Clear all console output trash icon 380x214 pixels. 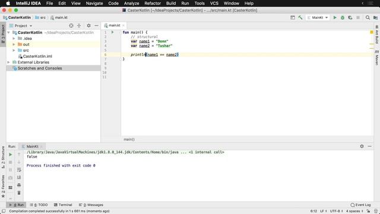click(19, 193)
